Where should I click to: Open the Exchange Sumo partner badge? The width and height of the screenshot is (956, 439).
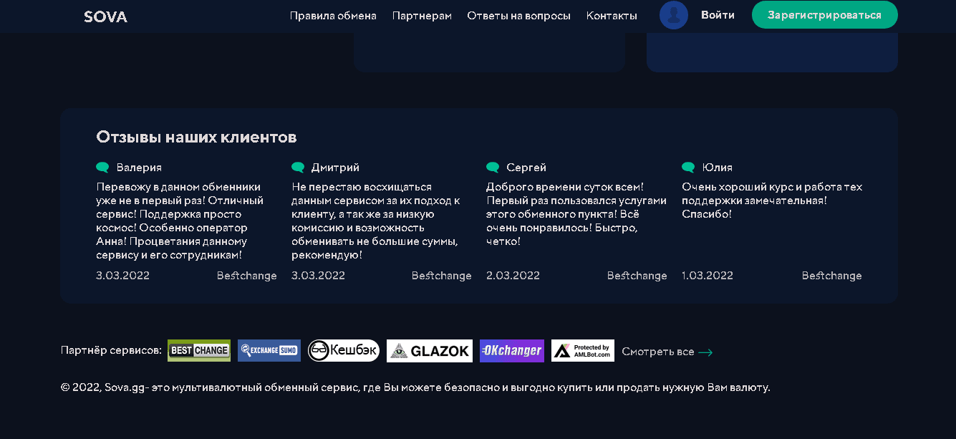[269, 351]
